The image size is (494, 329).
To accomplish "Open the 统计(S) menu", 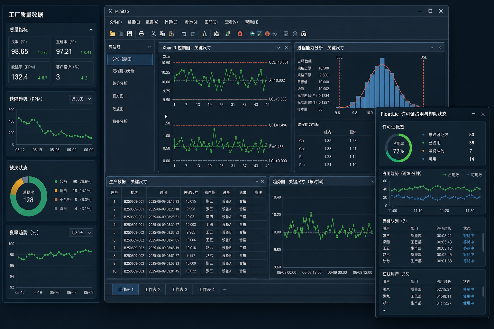I will point(191,22).
